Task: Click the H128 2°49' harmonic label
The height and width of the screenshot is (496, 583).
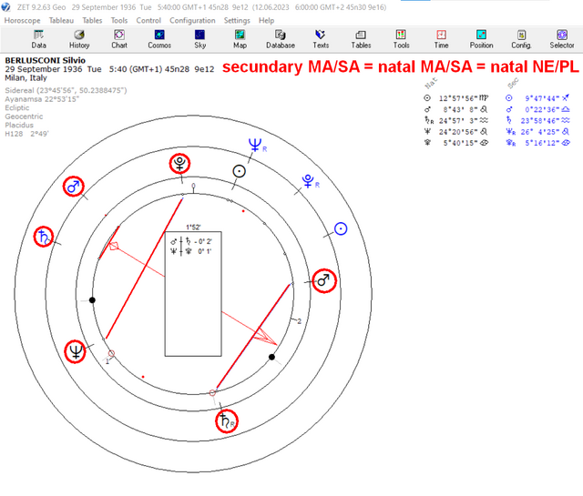Action: tap(26, 134)
